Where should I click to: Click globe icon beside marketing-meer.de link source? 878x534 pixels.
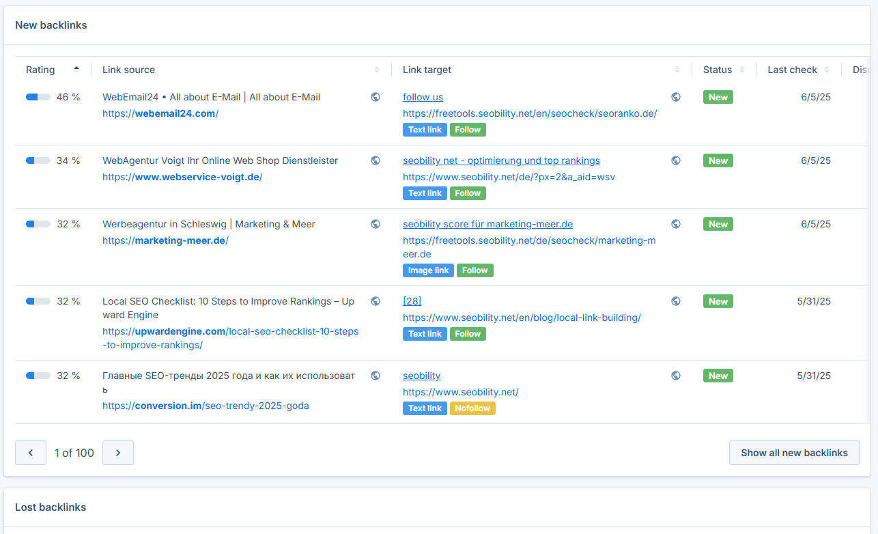click(x=376, y=224)
